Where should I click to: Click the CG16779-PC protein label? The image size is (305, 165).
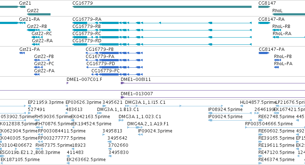click(105, 71)
